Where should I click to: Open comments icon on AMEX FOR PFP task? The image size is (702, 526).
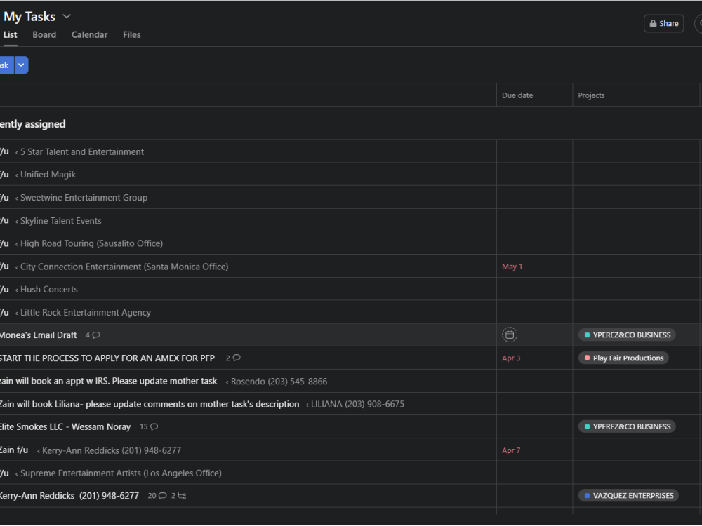(237, 358)
